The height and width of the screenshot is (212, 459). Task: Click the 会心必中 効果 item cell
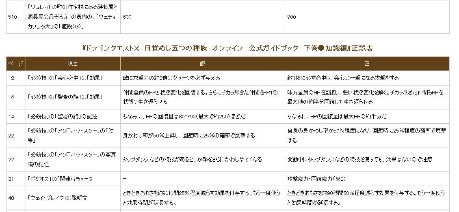[73, 78]
